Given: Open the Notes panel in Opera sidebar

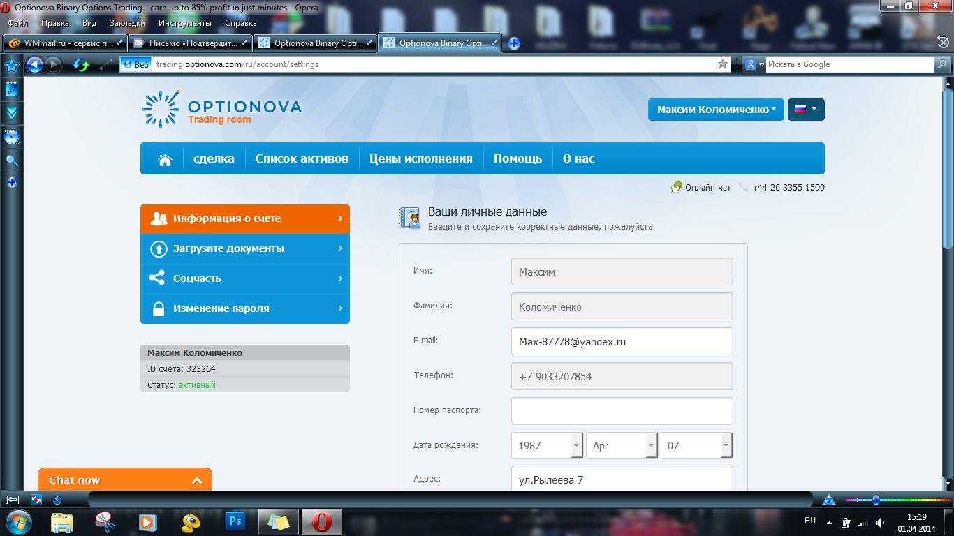Looking at the screenshot, I should [11, 89].
